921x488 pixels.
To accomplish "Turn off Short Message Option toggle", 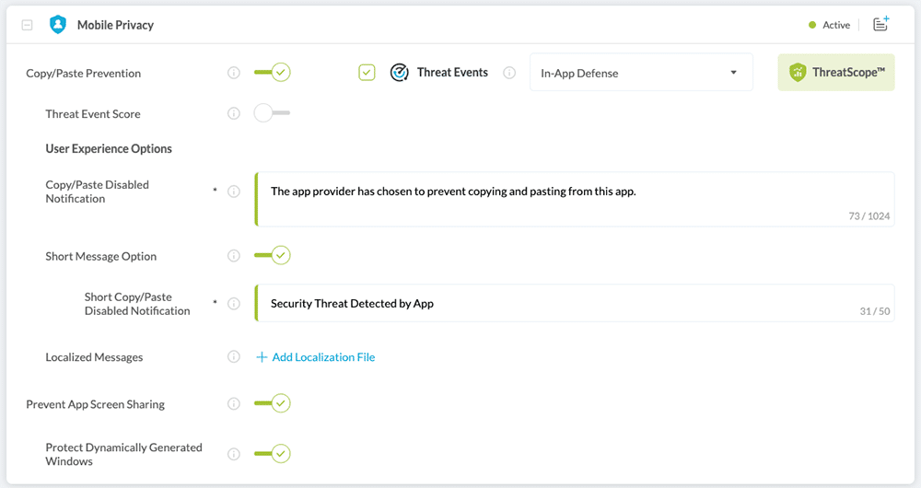I will (273, 255).
